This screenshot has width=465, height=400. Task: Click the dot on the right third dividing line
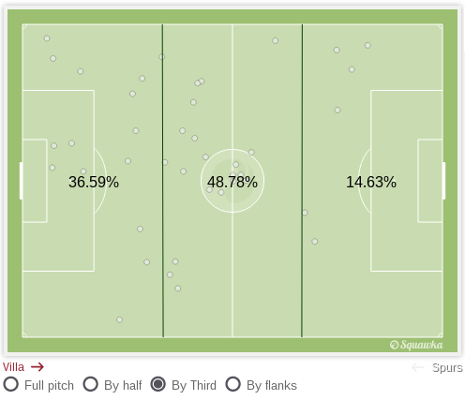(305, 213)
